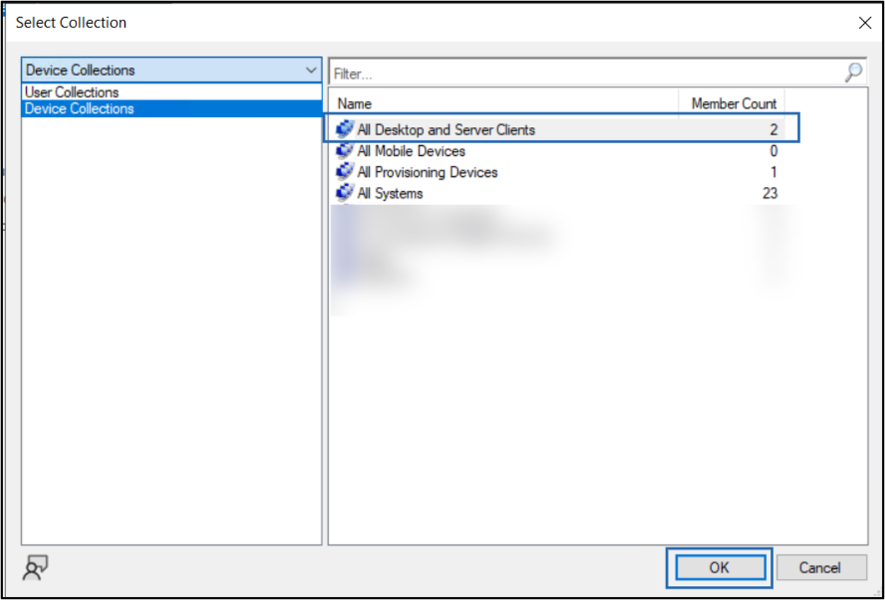Viewport: 885px width, 600px height.
Task: Choose Device Collections in the dropdown list
Action: 171,109
